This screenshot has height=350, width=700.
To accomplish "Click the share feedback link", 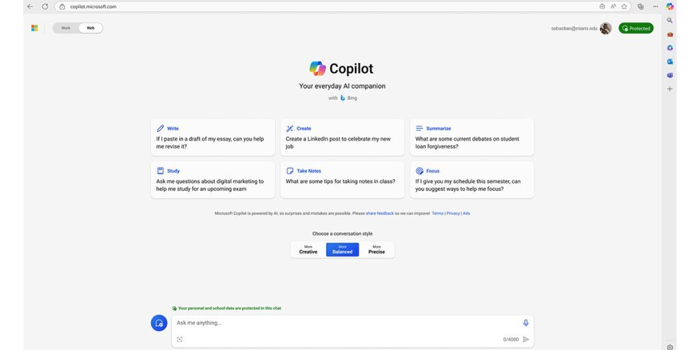I will coord(380,213).
